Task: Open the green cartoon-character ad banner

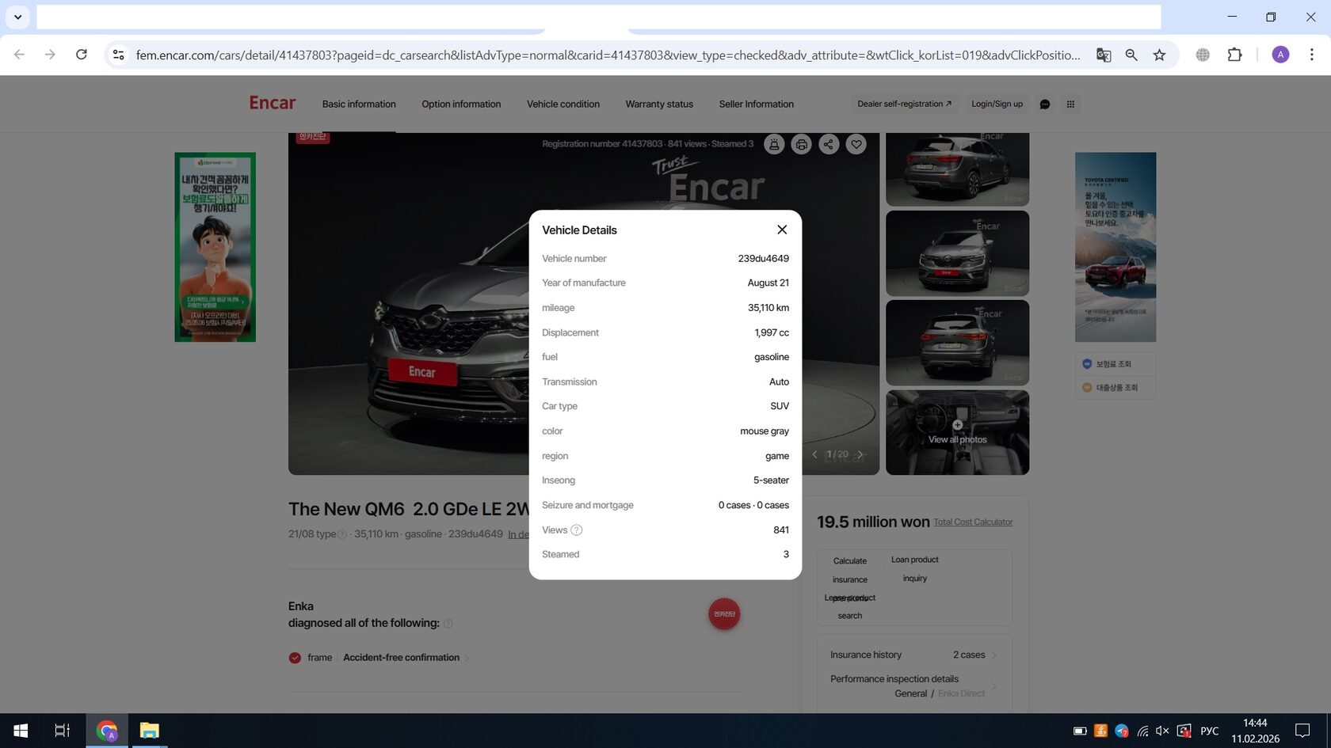Action: tap(215, 247)
